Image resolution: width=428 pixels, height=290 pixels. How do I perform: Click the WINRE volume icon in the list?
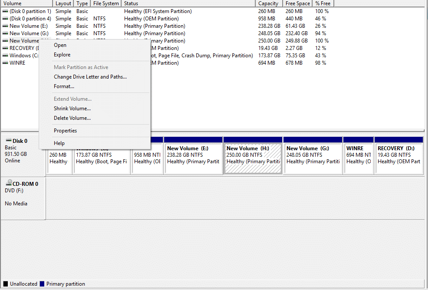[x=5, y=63]
